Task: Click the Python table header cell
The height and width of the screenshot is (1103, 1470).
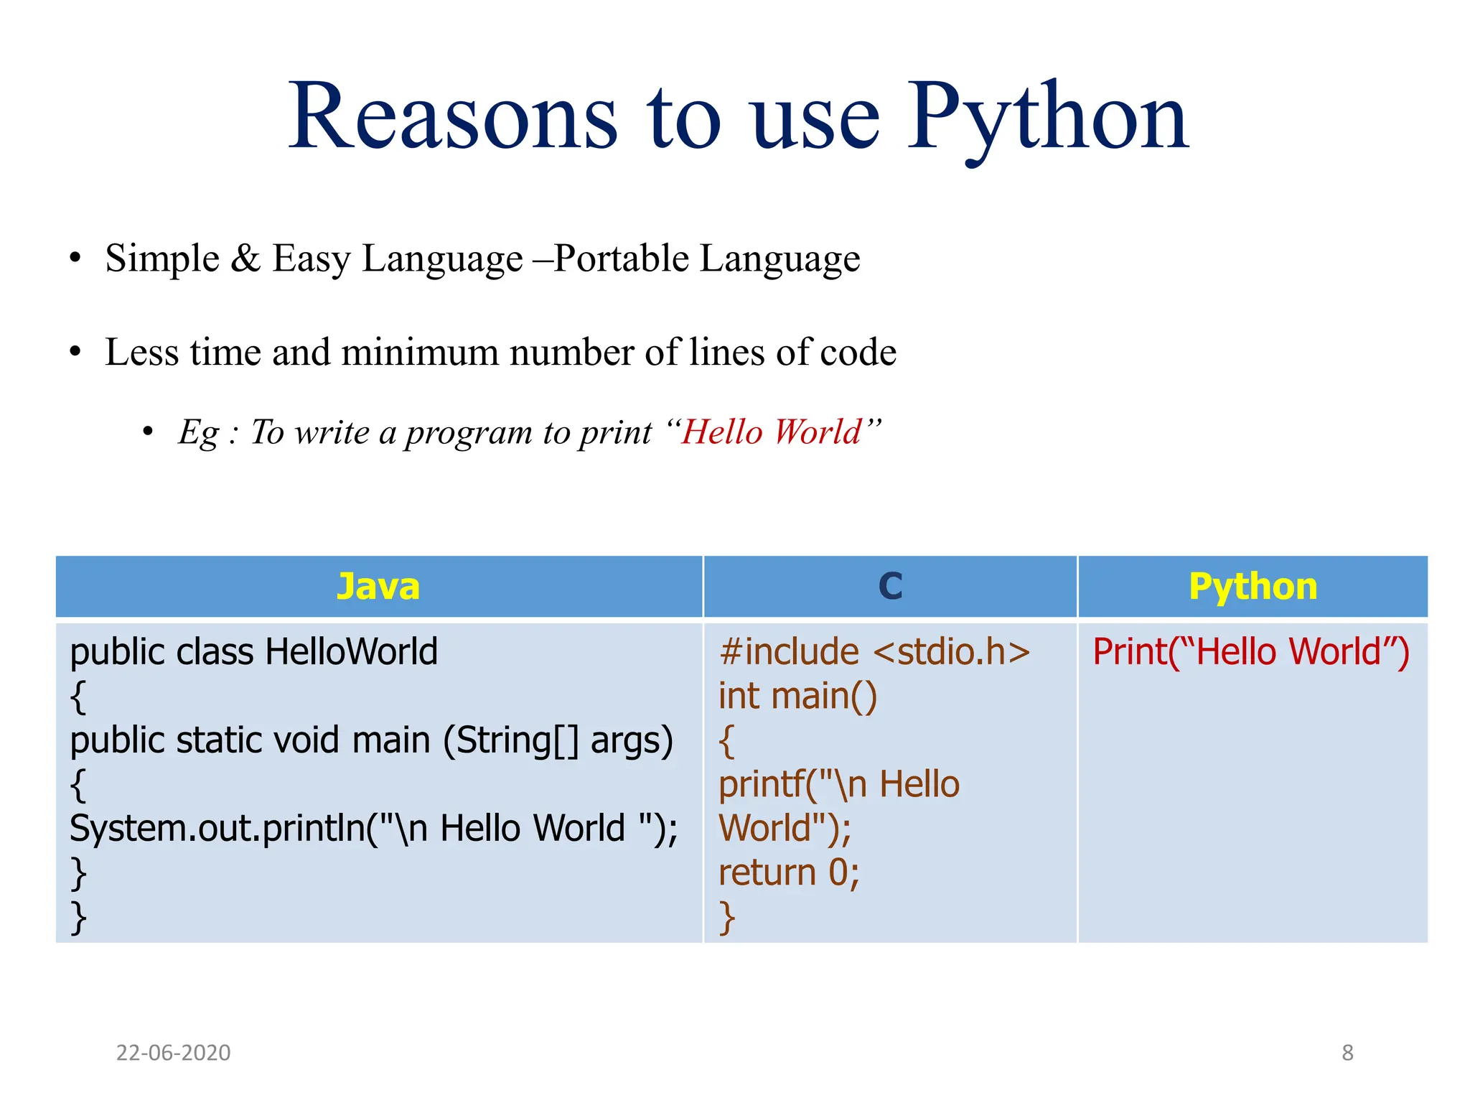Action: 1253,587
